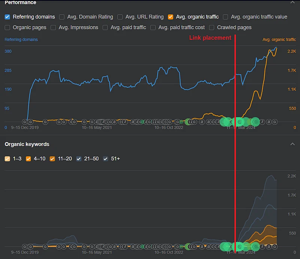
Task: Click the last 'a' marker on Performance chart
Action: (x=269, y=122)
